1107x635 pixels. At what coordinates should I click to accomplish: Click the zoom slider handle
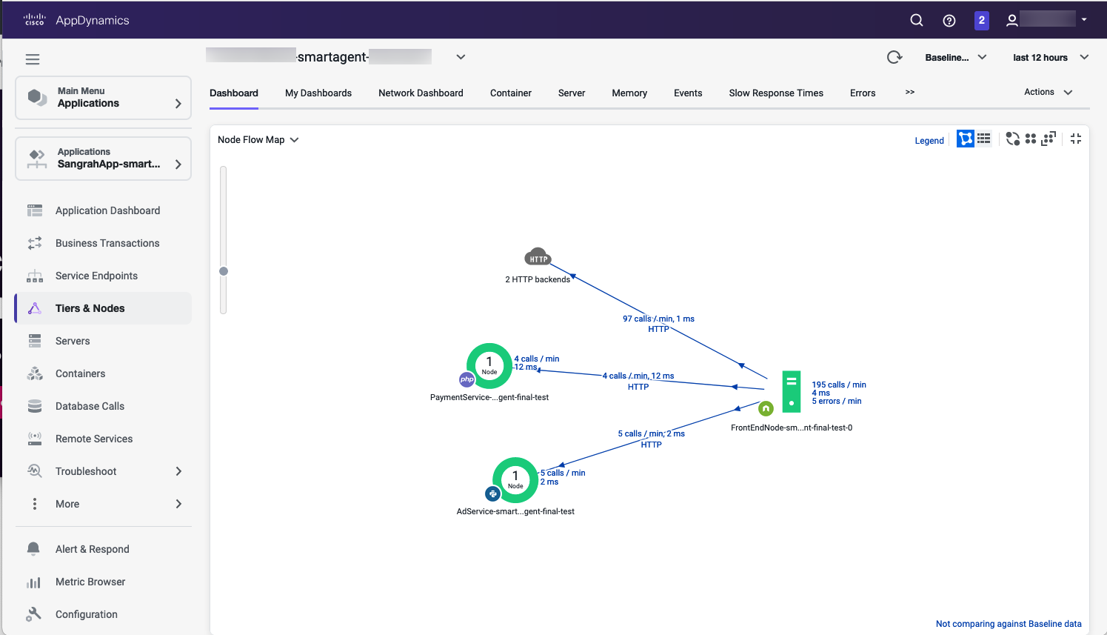224,271
